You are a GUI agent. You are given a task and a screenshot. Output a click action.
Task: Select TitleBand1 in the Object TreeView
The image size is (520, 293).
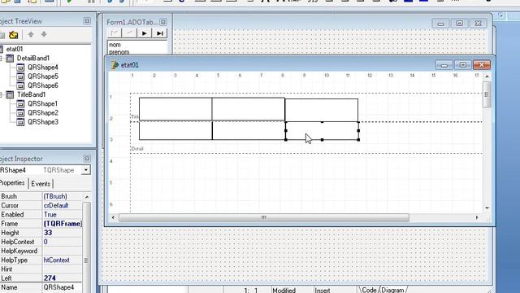pos(31,94)
